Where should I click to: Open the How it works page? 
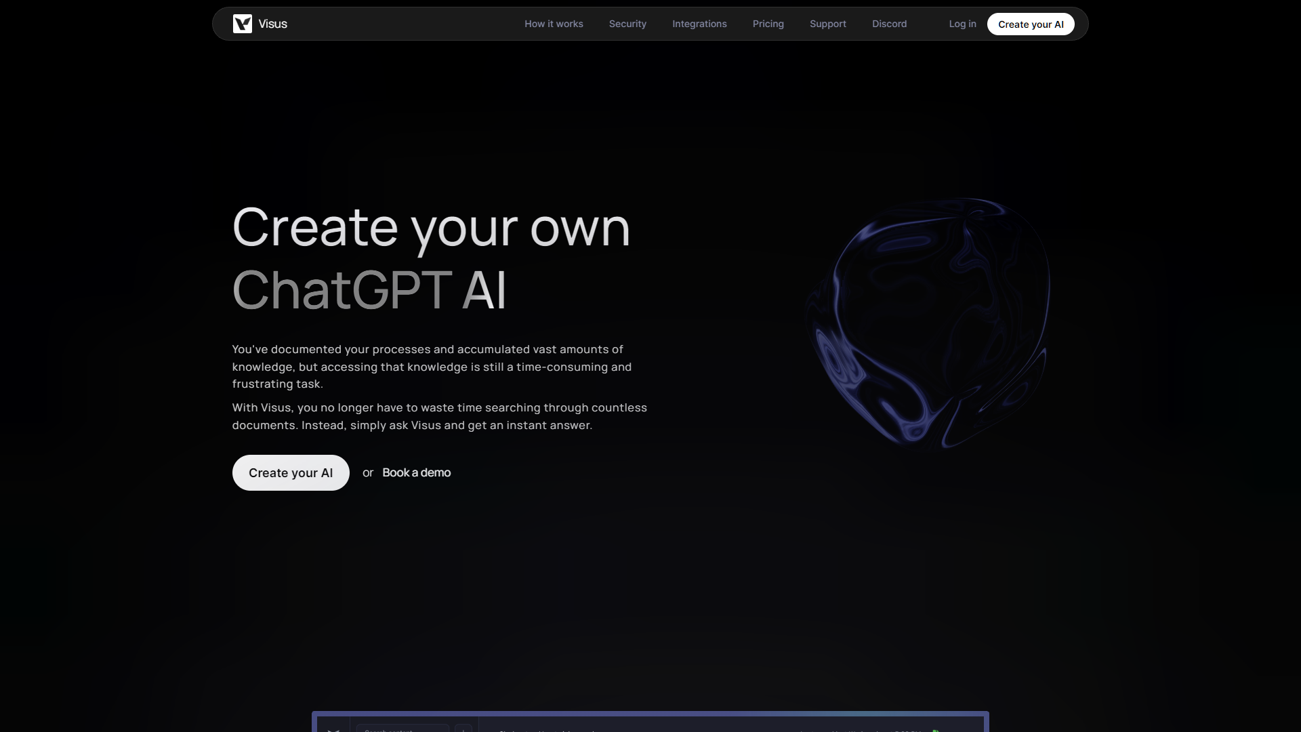554,24
